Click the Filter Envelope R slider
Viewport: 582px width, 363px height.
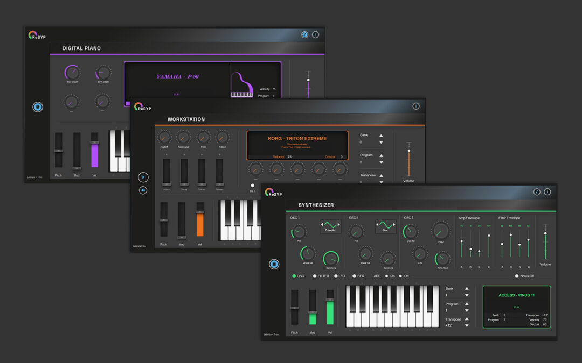coord(529,244)
